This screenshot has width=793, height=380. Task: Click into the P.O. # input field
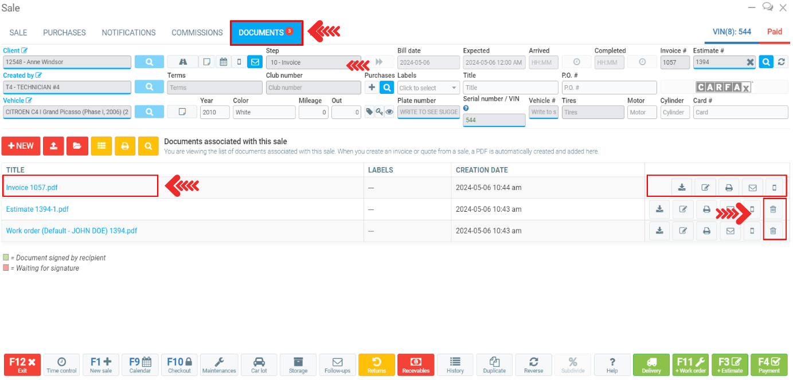[x=608, y=88]
